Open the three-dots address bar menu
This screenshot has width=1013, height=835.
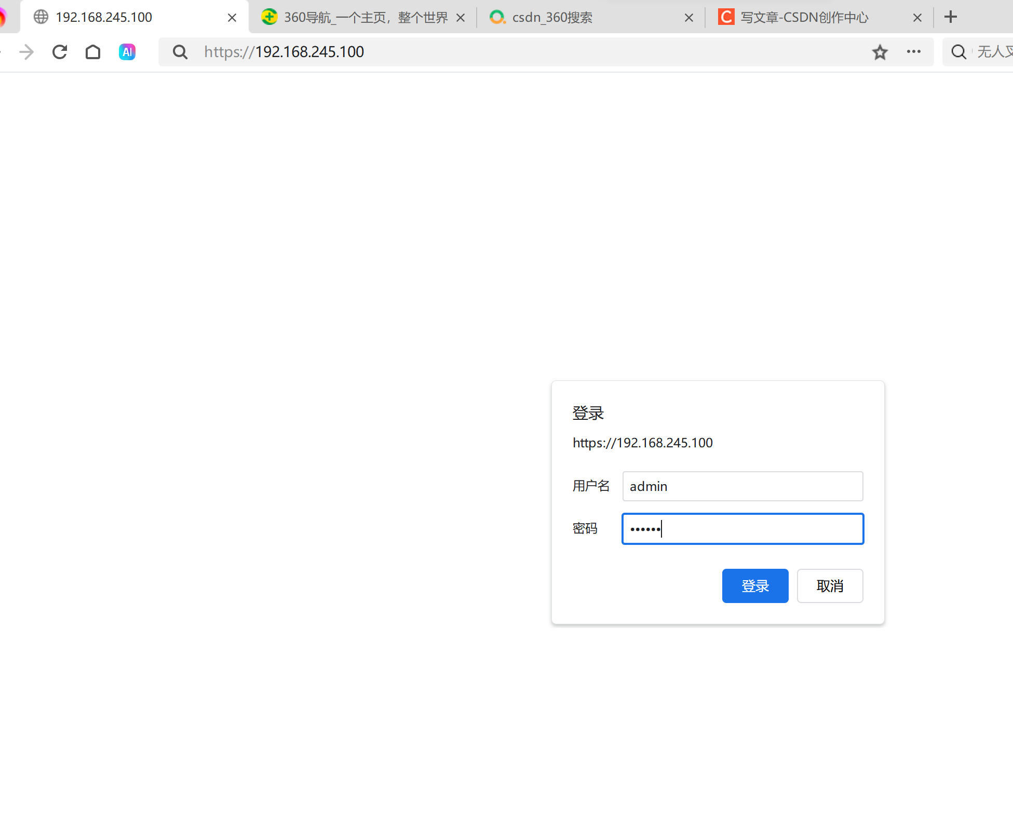point(914,52)
